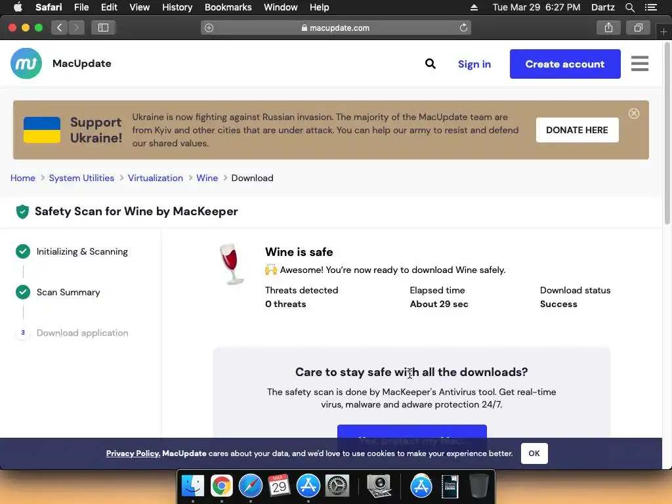Open System Preferences gear in Dock

tap(337, 486)
